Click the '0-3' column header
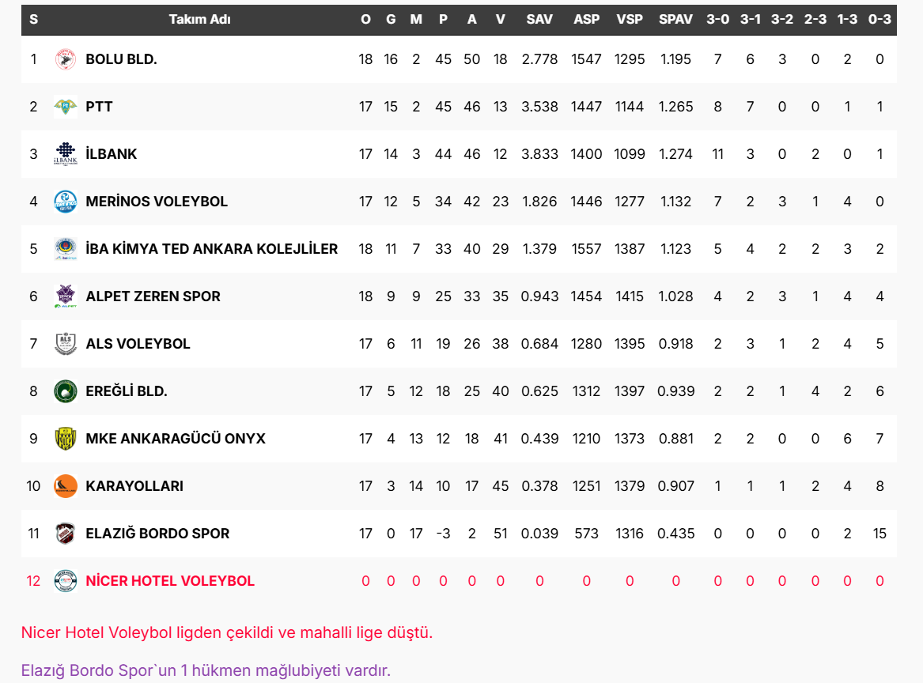The image size is (923, 683). pyautogui.click(x=879, y=20)
